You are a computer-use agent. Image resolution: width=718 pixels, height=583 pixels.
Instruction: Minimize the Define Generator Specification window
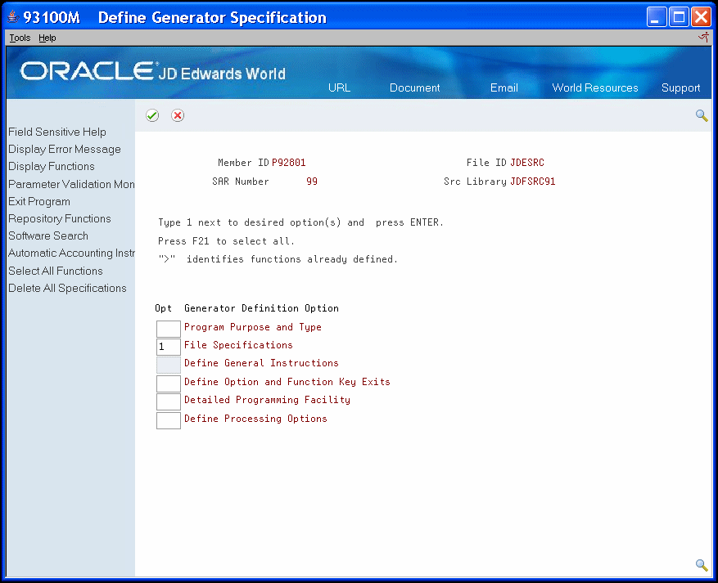[x=656, y=17]
